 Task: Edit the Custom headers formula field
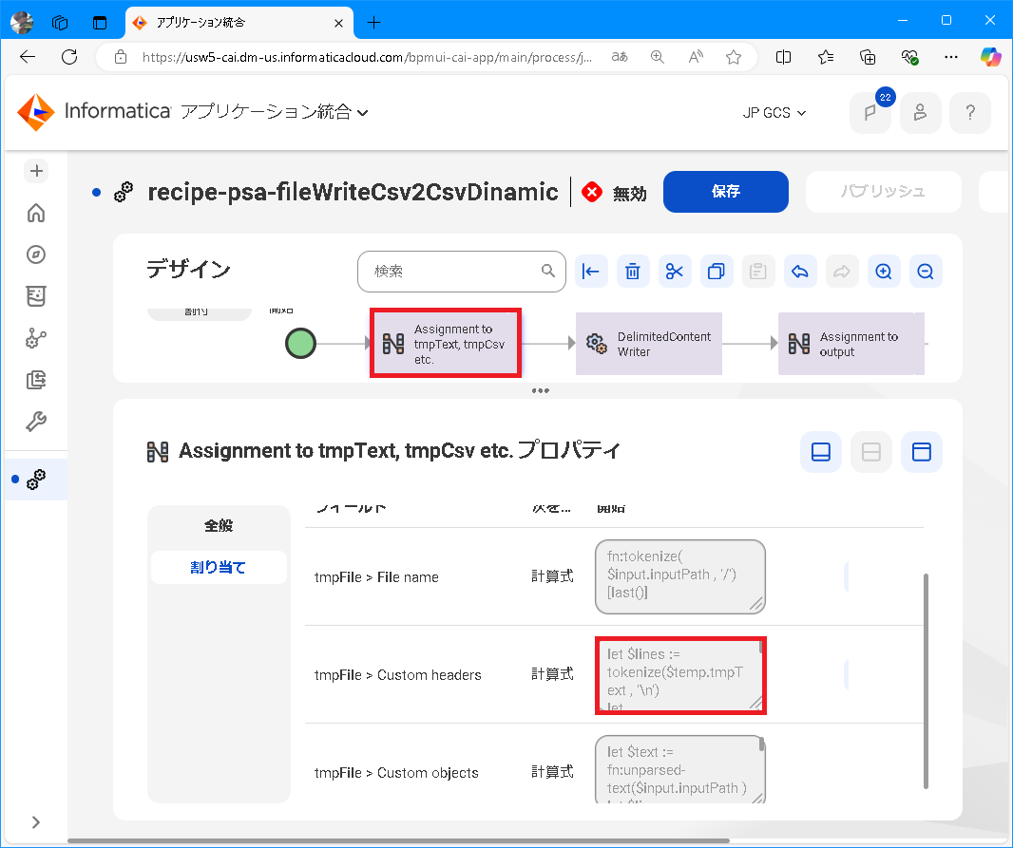[x=679, y=675]
